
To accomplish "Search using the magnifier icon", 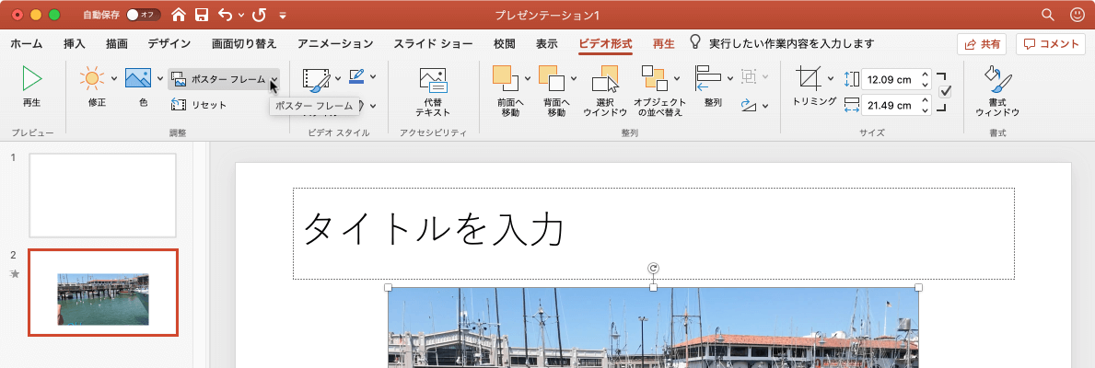I will click(1047, 14).
